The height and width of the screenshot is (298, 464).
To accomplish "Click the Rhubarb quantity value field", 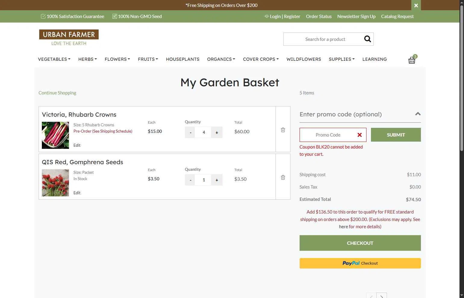I will pyautogui.click(x=204, y=132).
